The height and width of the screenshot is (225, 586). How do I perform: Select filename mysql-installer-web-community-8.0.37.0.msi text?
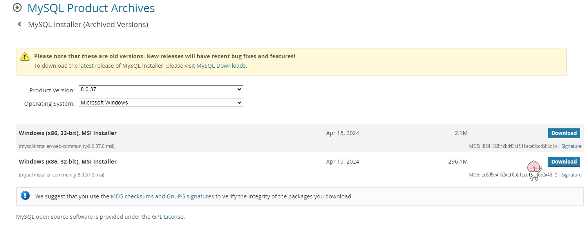[x=67, y=146]
